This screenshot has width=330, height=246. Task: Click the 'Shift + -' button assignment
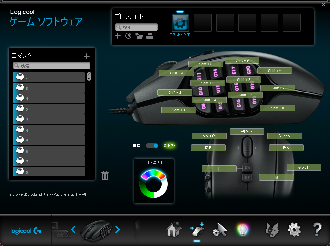point(278,88)
